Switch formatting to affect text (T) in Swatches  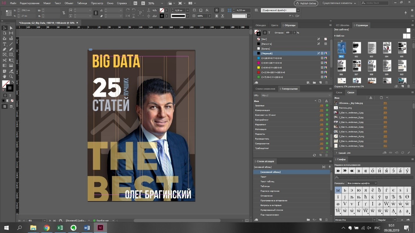click(269, 33)
